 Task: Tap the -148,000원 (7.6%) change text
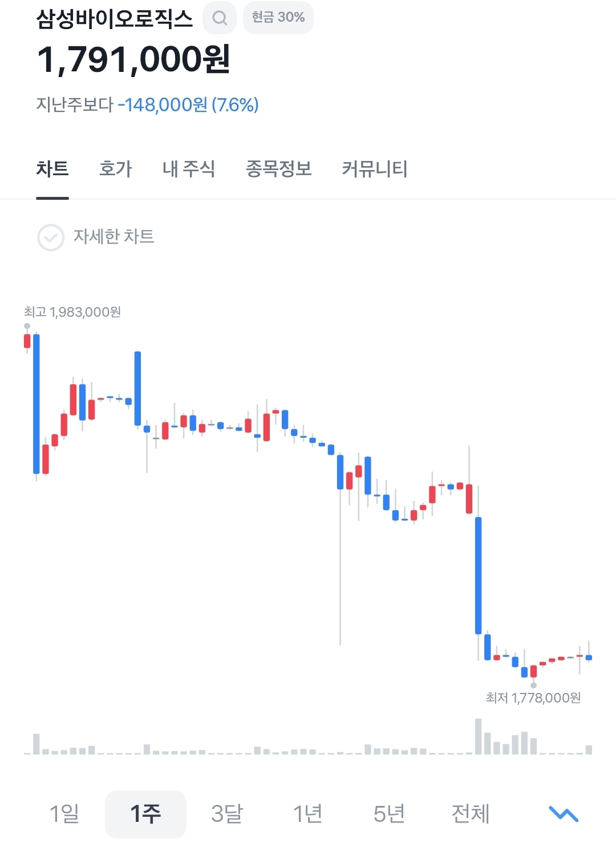[188, 104]
